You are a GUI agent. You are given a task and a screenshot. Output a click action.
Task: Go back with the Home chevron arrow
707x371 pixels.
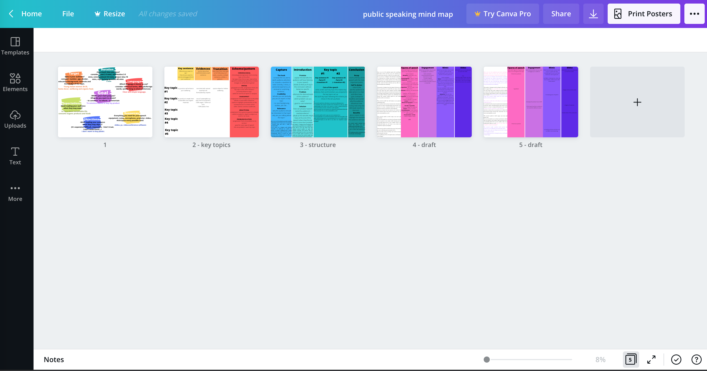click(11, 14)
